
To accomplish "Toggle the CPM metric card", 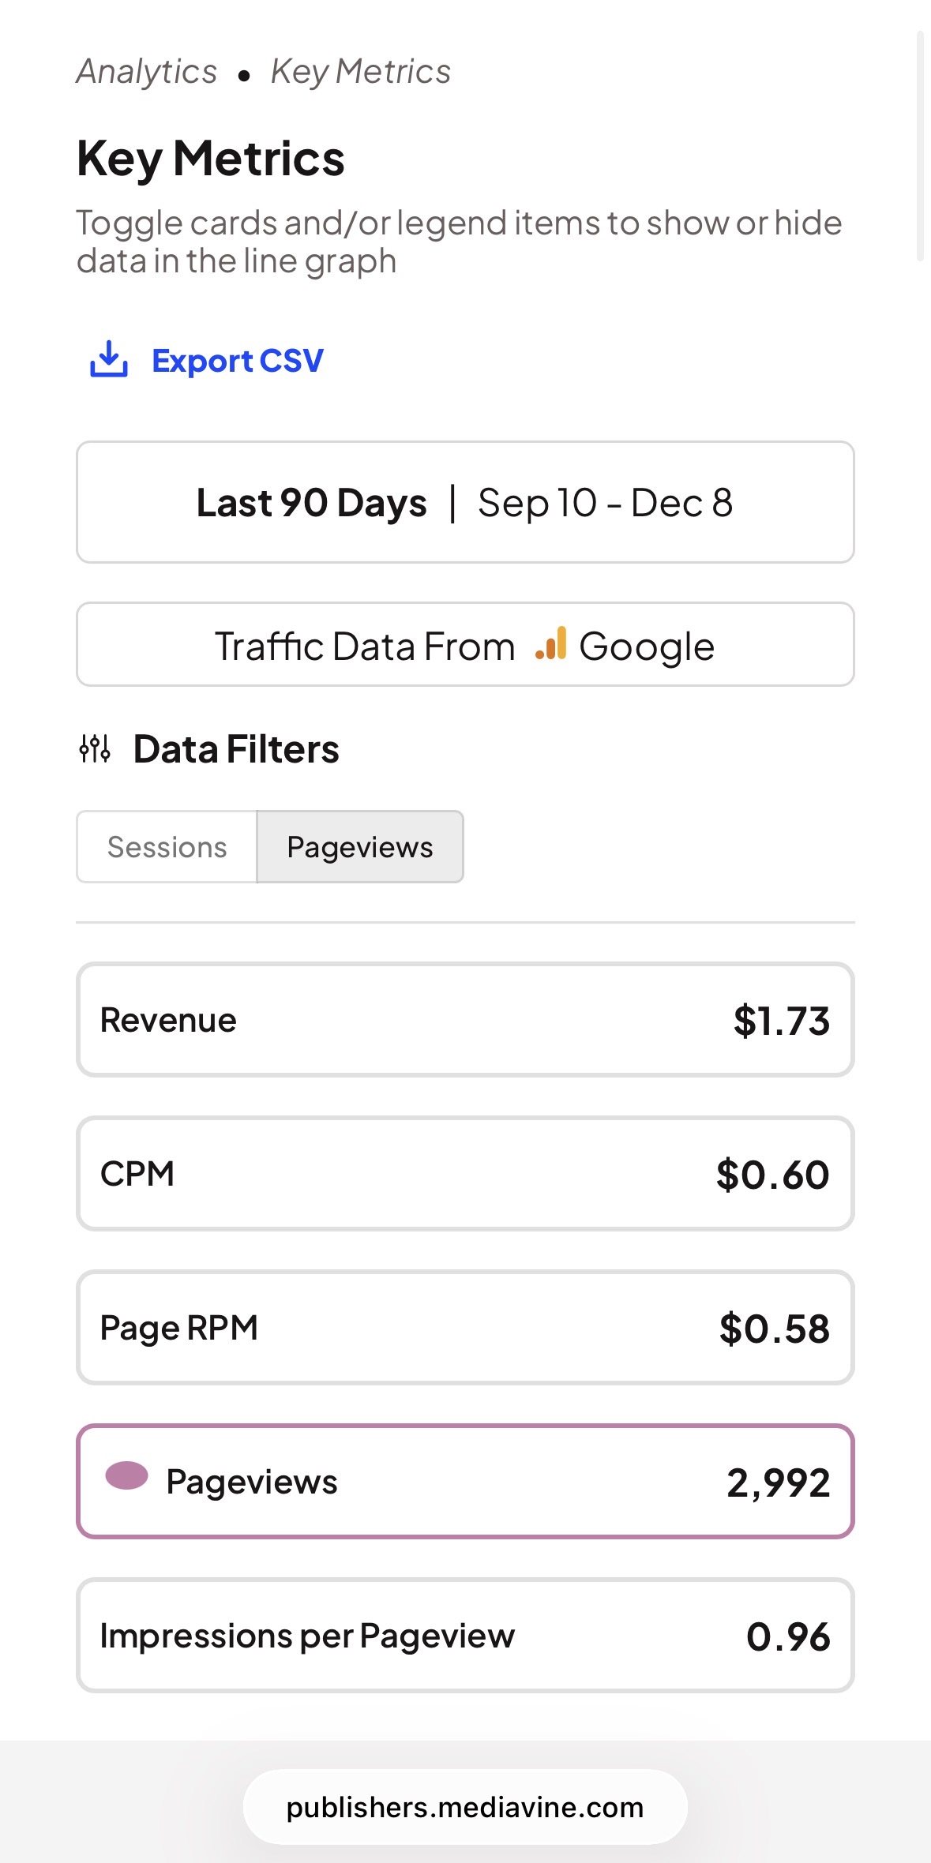I will pos(465,1174).
